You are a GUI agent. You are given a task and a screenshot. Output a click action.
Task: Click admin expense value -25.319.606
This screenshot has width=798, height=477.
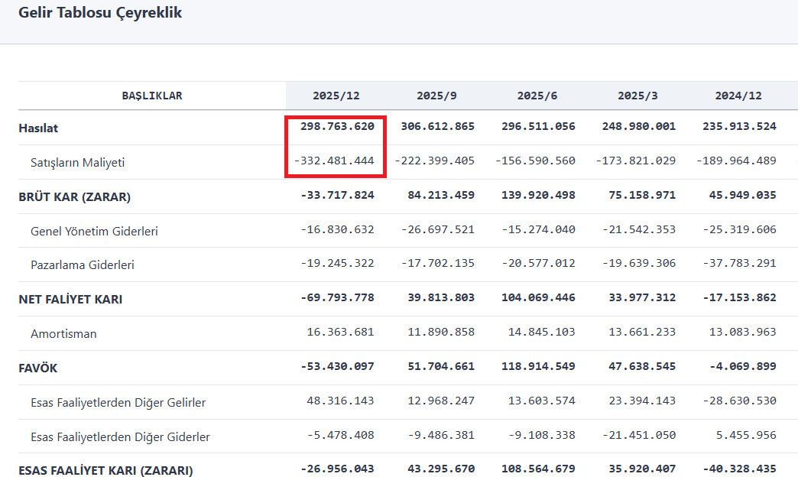tap(739, 229)
